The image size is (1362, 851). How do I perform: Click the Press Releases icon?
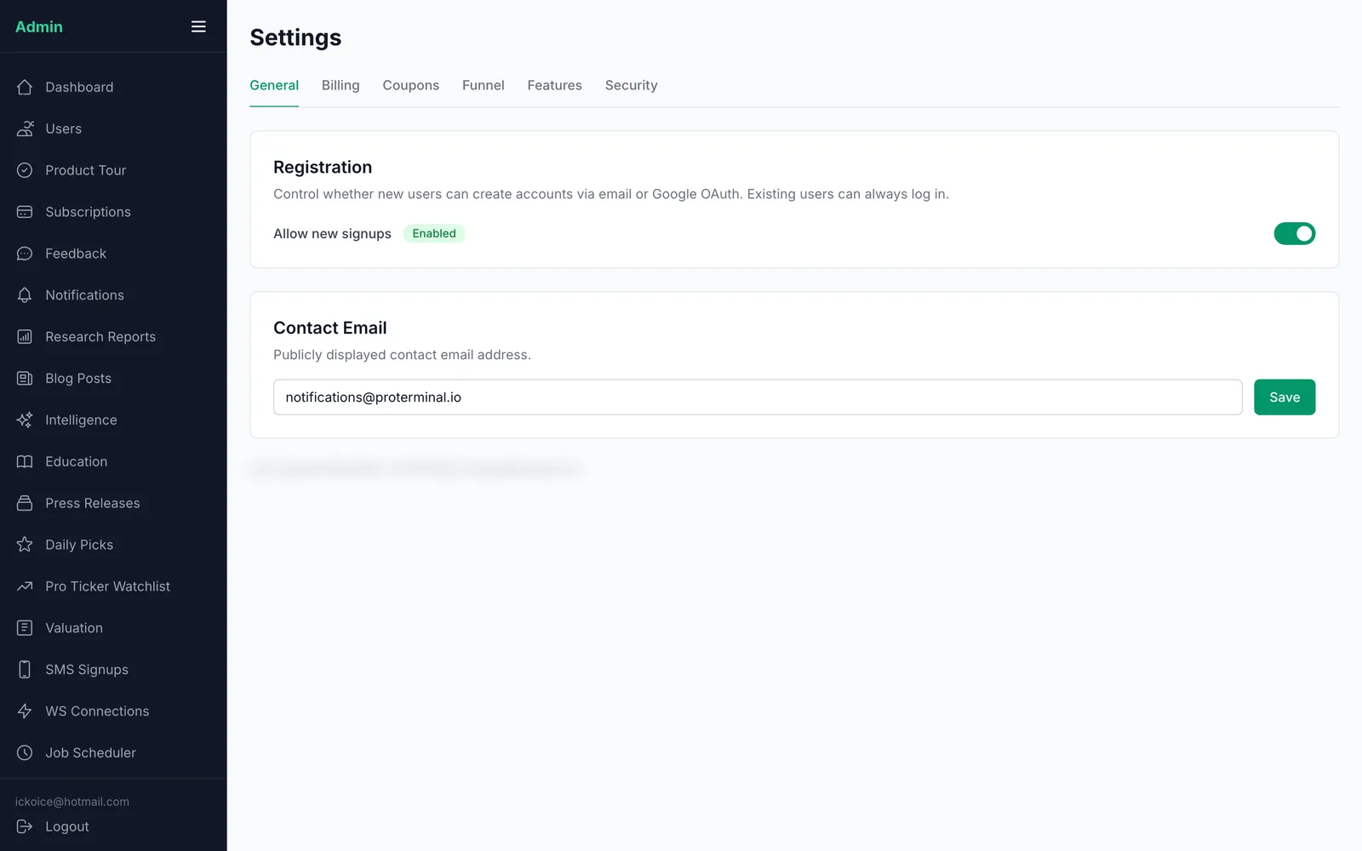pyautogui.click(x=25, y=503)
